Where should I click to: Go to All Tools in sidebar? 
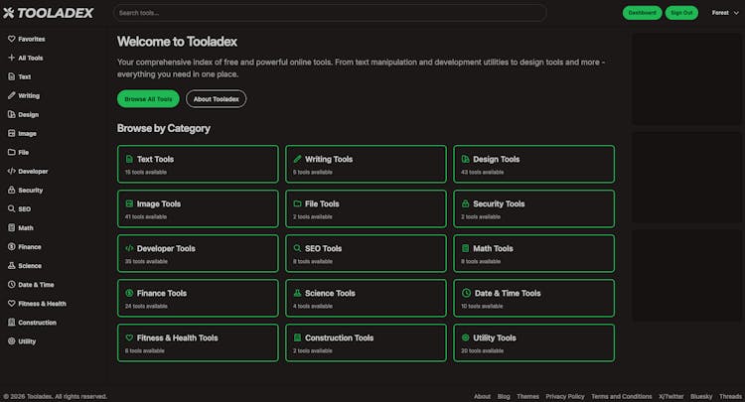(x=30, y=58)
